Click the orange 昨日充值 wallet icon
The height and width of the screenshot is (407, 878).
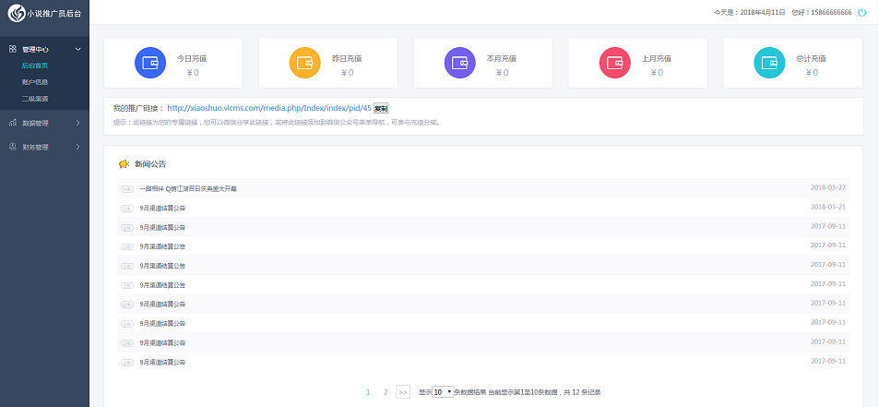pos(304,64)
